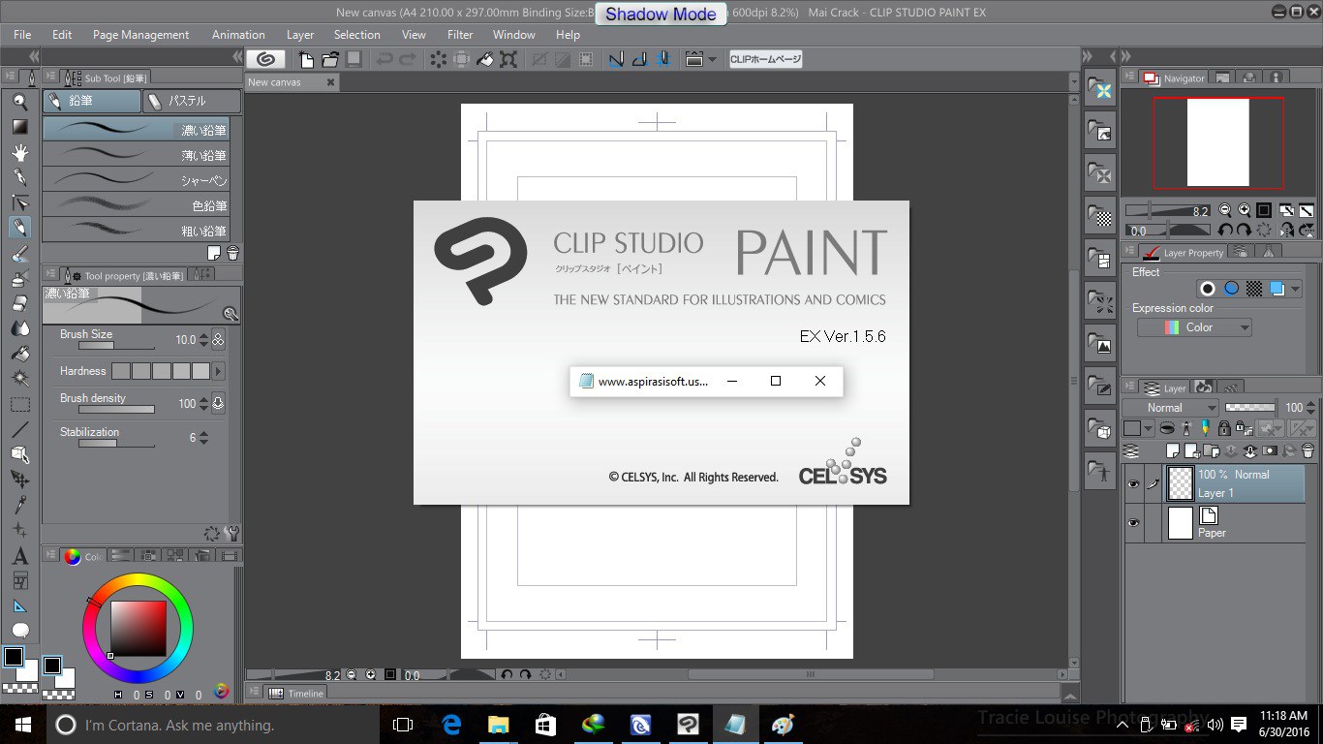
Task: Zoom in in the Navigator panel
Action: (x=1244, y=210)
